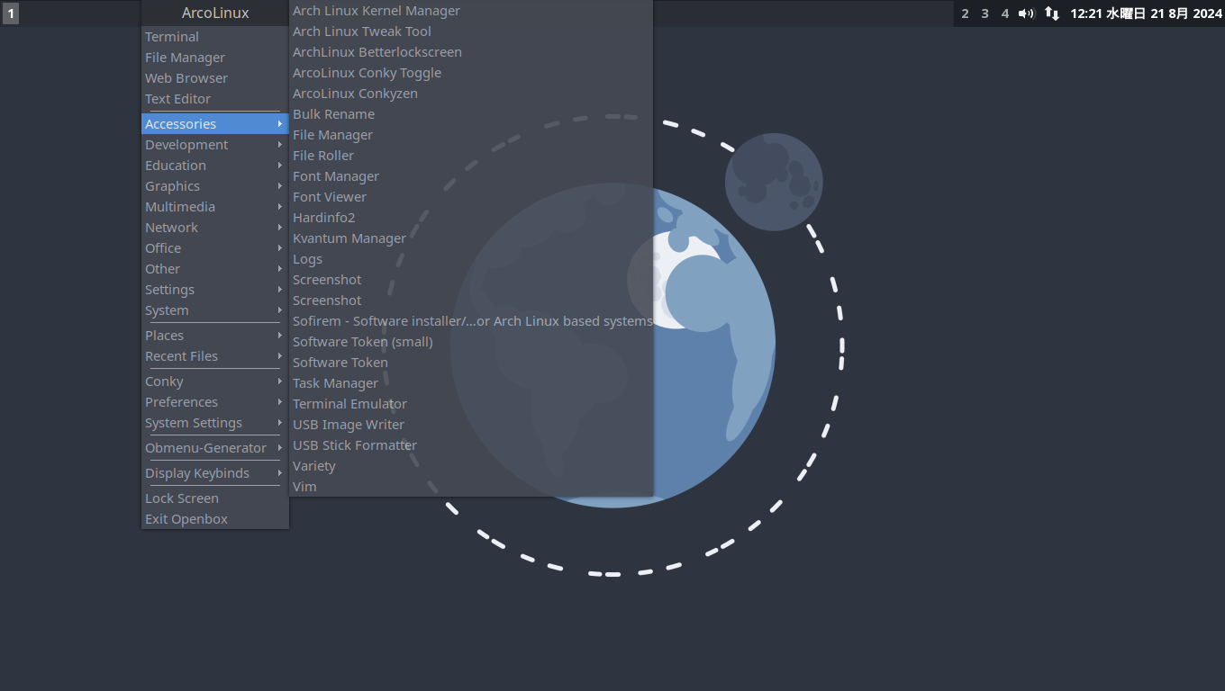
Task: Select Exit Openbox in the menu
Action: 215,519
